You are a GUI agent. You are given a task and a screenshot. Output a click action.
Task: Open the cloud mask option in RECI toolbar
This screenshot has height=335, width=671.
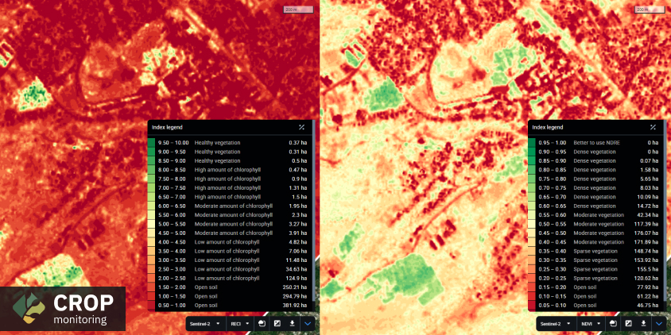pyautogui.click(x=262, y=323)
